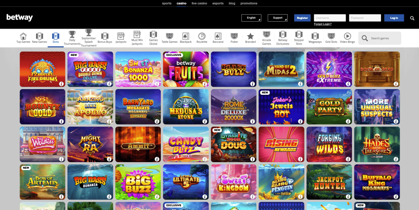
Task: Select the Stepper Slots category
Action: (x=299, y=38)
